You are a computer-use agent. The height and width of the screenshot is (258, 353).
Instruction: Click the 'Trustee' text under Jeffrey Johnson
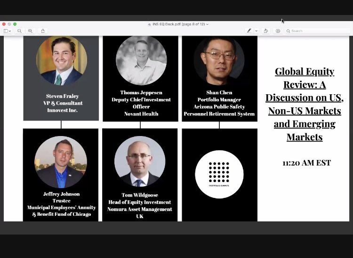tap(62, 201)
